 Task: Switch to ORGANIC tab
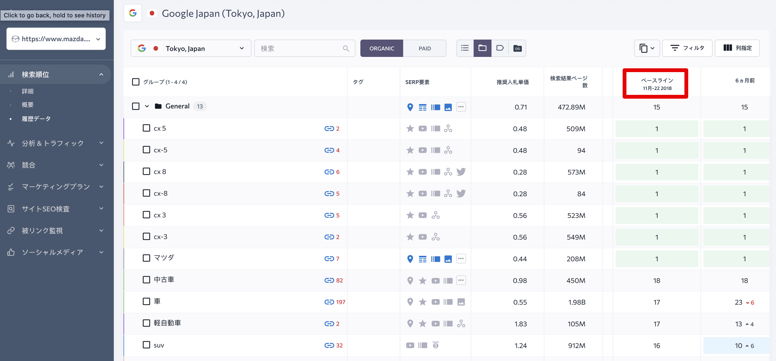click(382, 48)
